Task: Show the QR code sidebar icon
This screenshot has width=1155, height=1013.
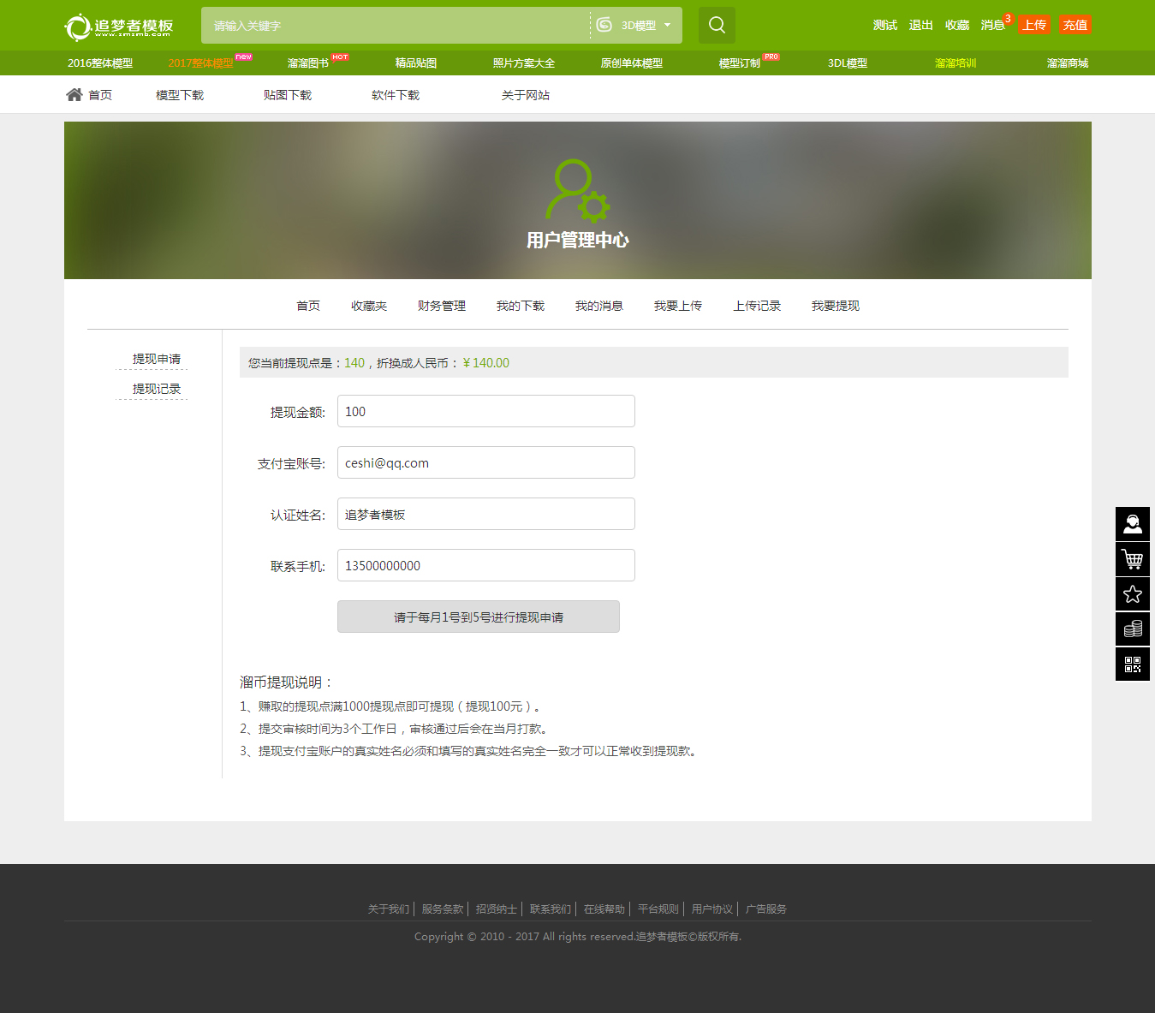Action: pyautogui.click(x=1132, y=664)
